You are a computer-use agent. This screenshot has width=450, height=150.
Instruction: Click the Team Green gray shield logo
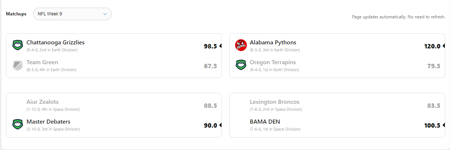click(18, 65)
